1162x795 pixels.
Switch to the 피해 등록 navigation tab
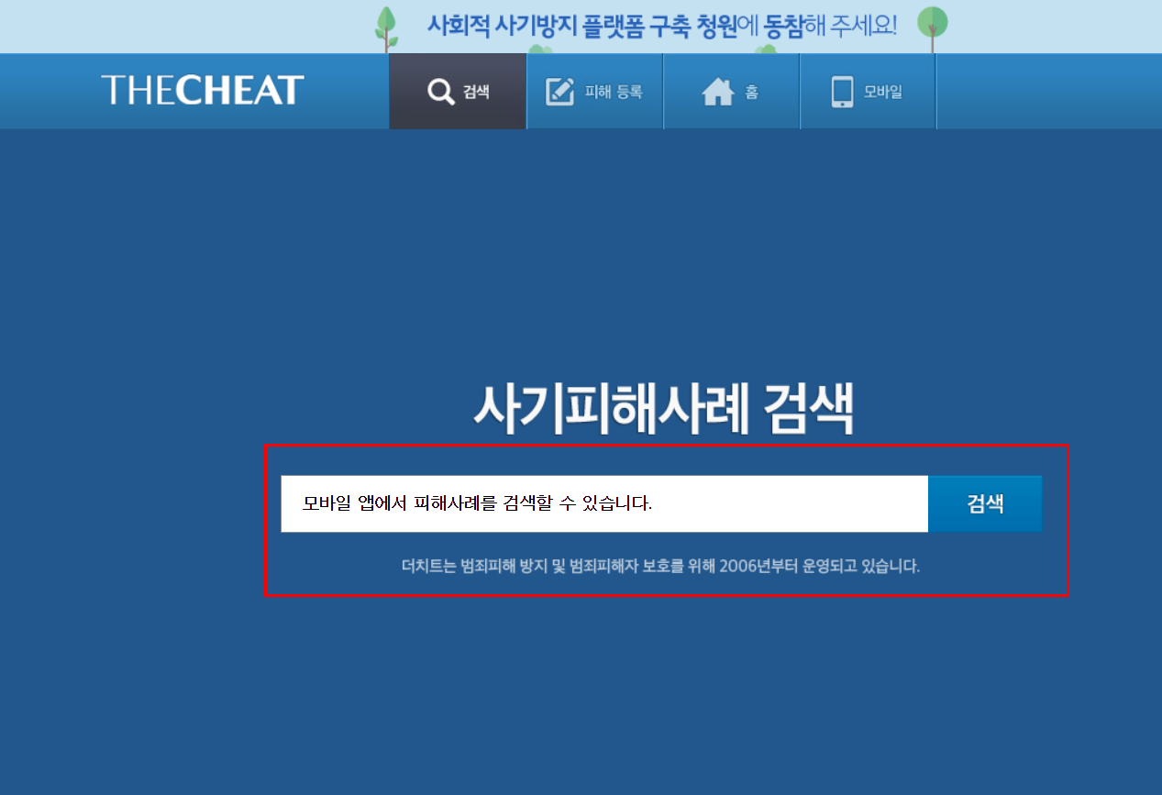point(593,91)
